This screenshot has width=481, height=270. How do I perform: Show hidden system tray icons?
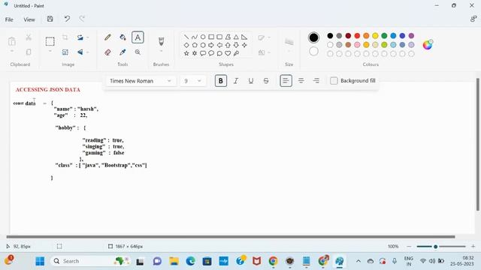(x=358, y=261)
